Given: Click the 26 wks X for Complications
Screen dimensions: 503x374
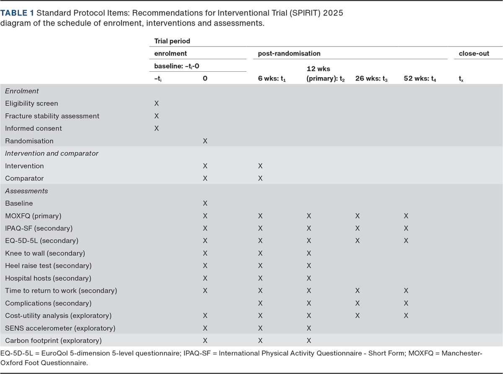Looking at the screenshot, I should pos(357,303).
